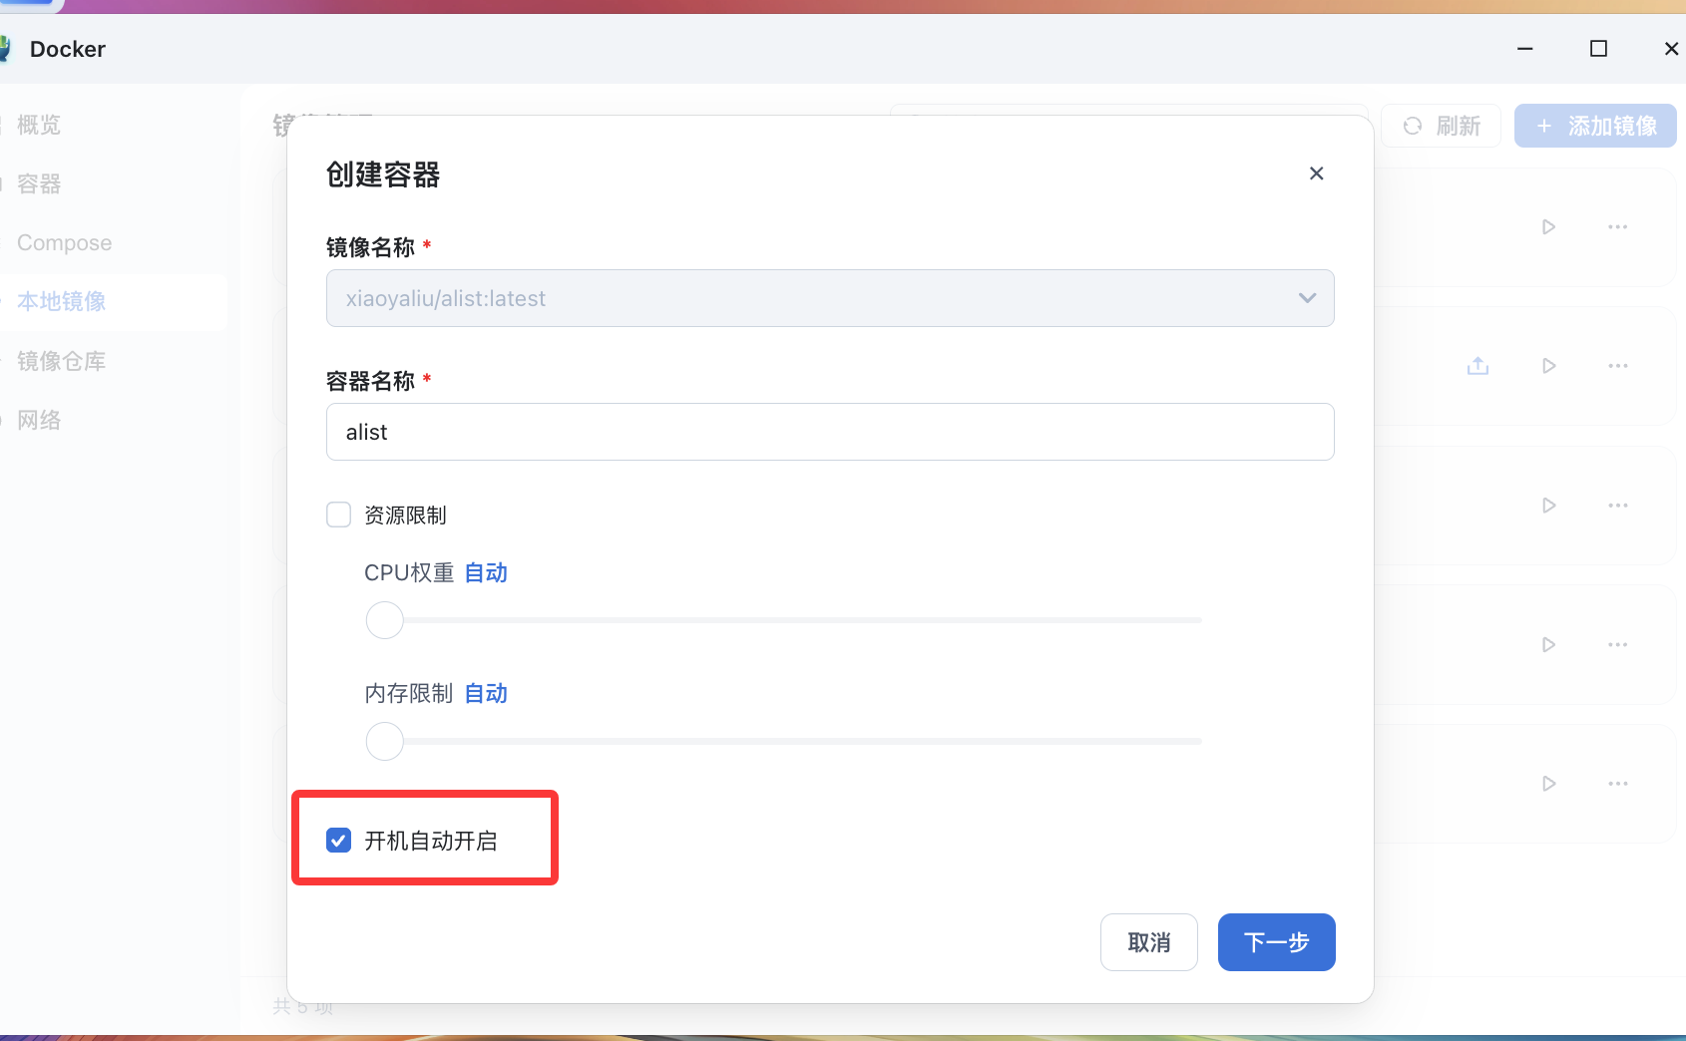
Task: Click the play icon in the first image row
Action: tap(1548, 227)
